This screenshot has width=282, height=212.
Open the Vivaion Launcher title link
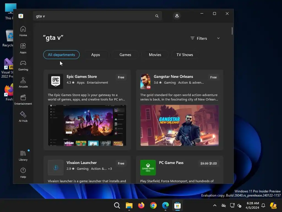click(x=82, y=163)
